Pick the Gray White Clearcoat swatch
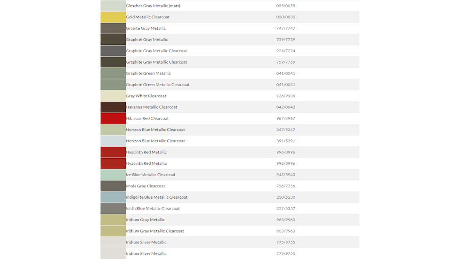Screen dimensions: 452x259 tap(113, 96)
